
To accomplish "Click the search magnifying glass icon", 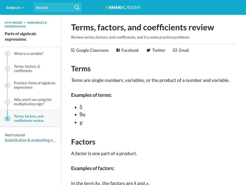I will [77, 7].
